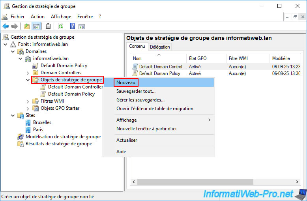Expand the Domain Controllers node
Image resolution: width=307 pixels, height=201 pixels.
[x=28, y=73]
